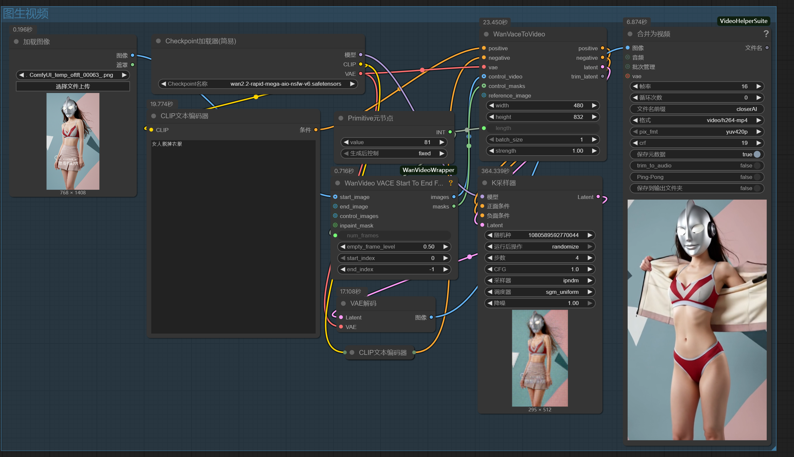Toggle 保存元数据 off
Viewport: 794px width, 457px height.
pyautogui.click(x=757, y=154)
